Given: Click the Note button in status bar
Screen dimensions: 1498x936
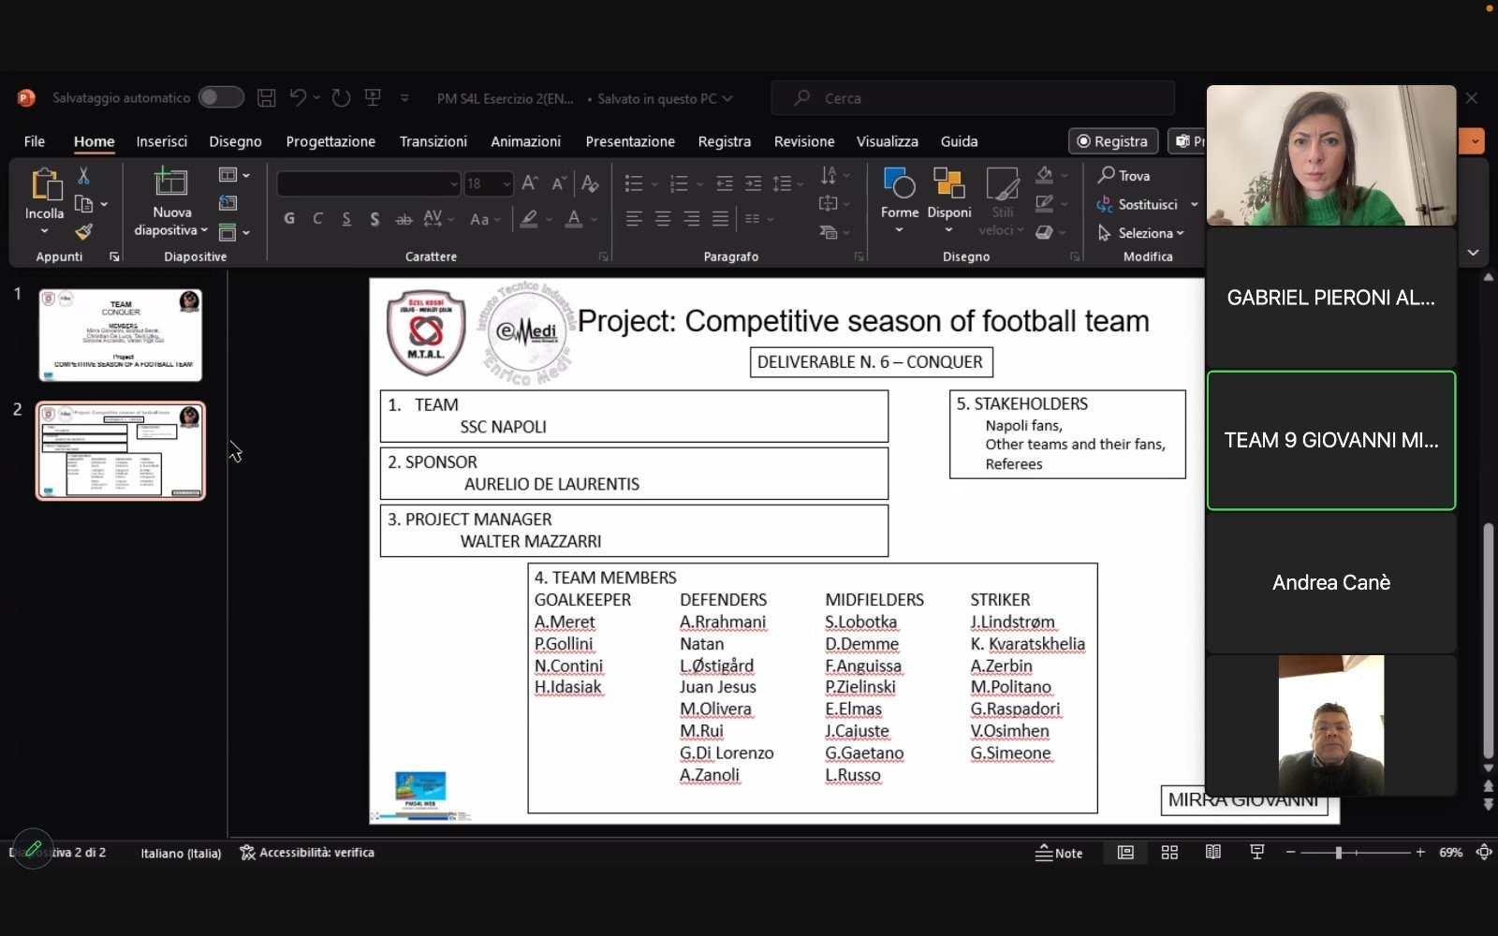Looking at the screenshot, I should pos(1059,853).
